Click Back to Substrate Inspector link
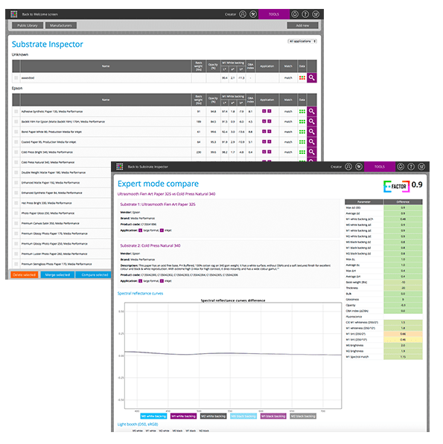 (148, 167)
